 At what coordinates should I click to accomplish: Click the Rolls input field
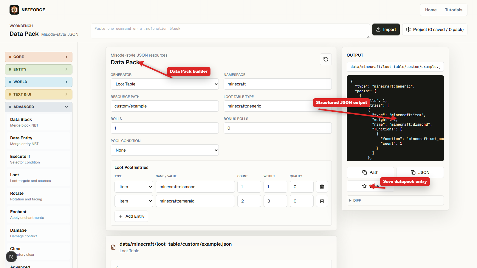coord(165,128)
